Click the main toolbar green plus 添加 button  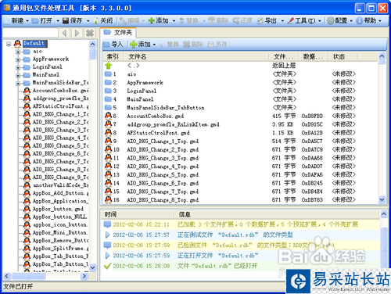[158, 20]
